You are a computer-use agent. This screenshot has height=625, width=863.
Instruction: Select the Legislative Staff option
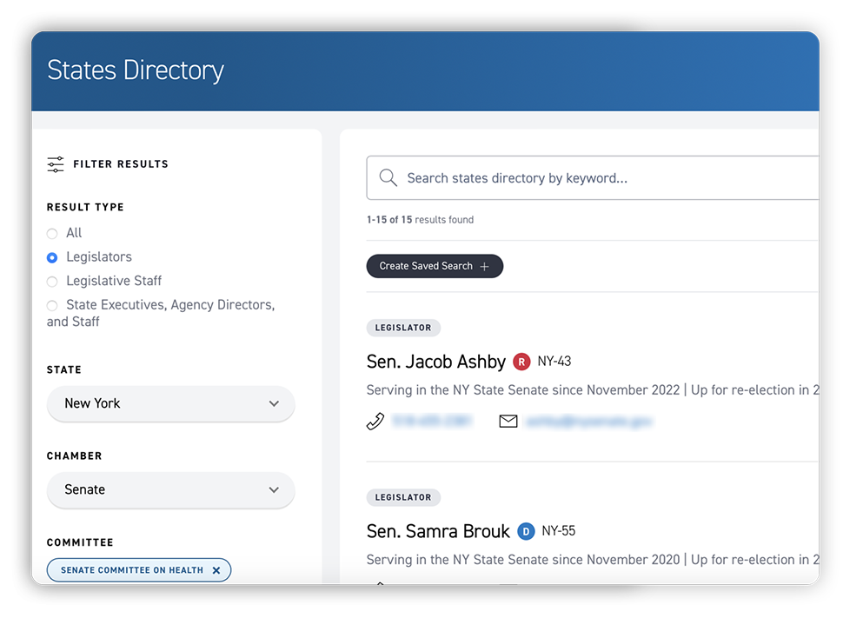(x=52, y=280)
